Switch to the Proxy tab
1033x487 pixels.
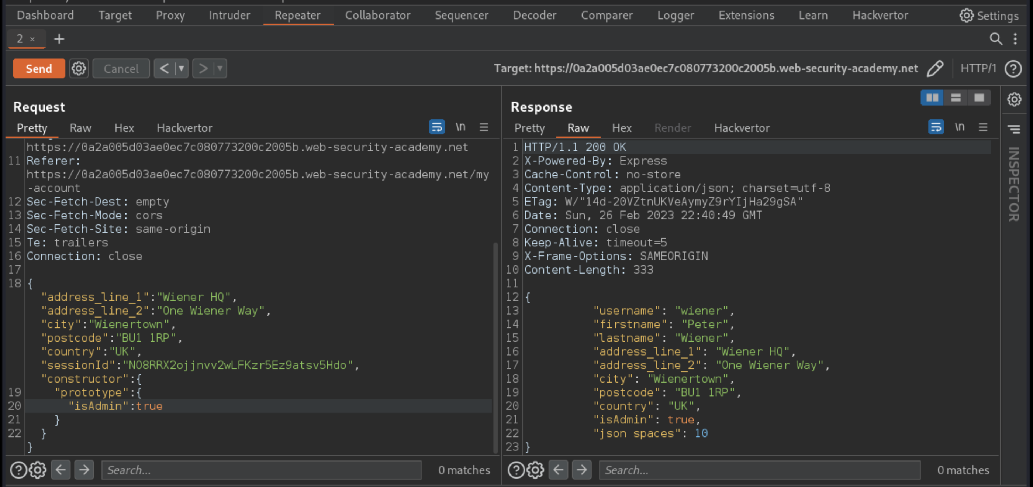(170, 15)
